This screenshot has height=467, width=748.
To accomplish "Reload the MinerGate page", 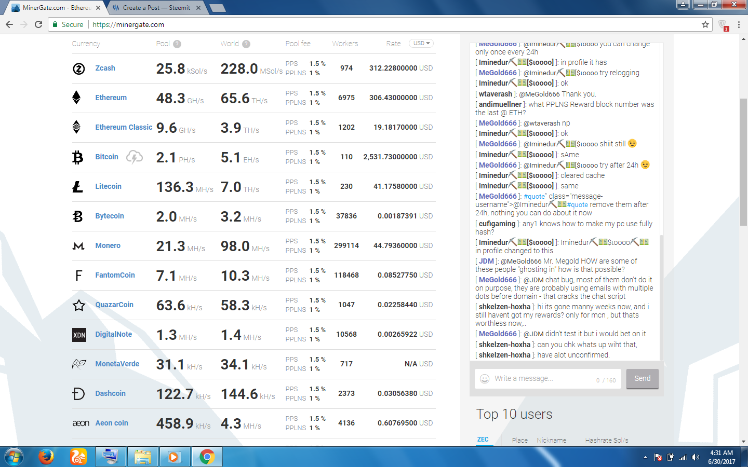I will 38,24.
